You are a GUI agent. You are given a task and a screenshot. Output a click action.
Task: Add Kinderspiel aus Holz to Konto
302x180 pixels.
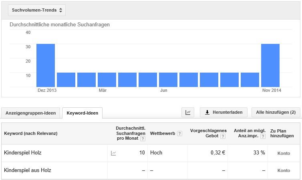point(284,170)
